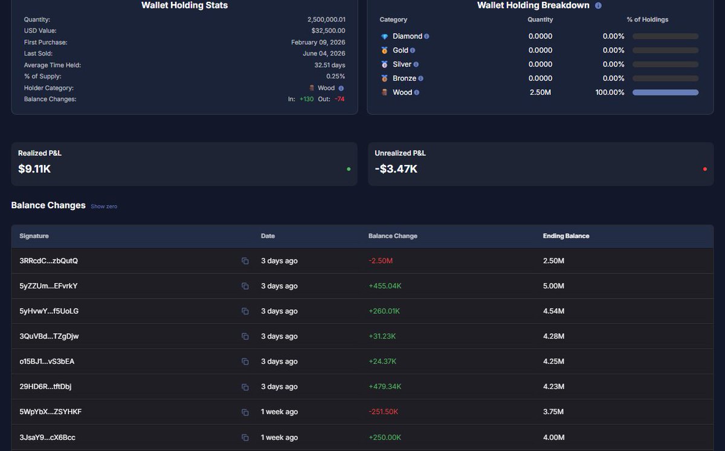Copy signature 5yHvwY...f5UoLG
725x451 pixels.
click(x=245, y=311)
